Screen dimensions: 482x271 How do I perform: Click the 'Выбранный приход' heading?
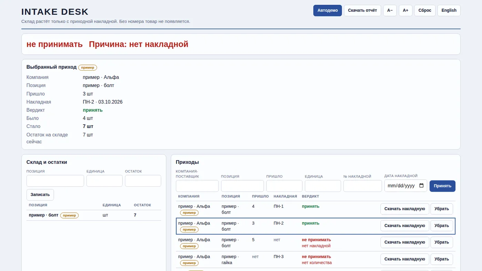(52, 67)
